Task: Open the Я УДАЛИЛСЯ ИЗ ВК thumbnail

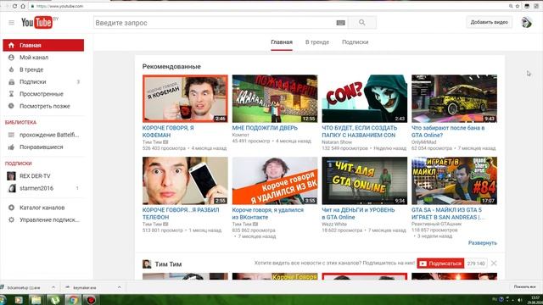Action: (275, 180)
